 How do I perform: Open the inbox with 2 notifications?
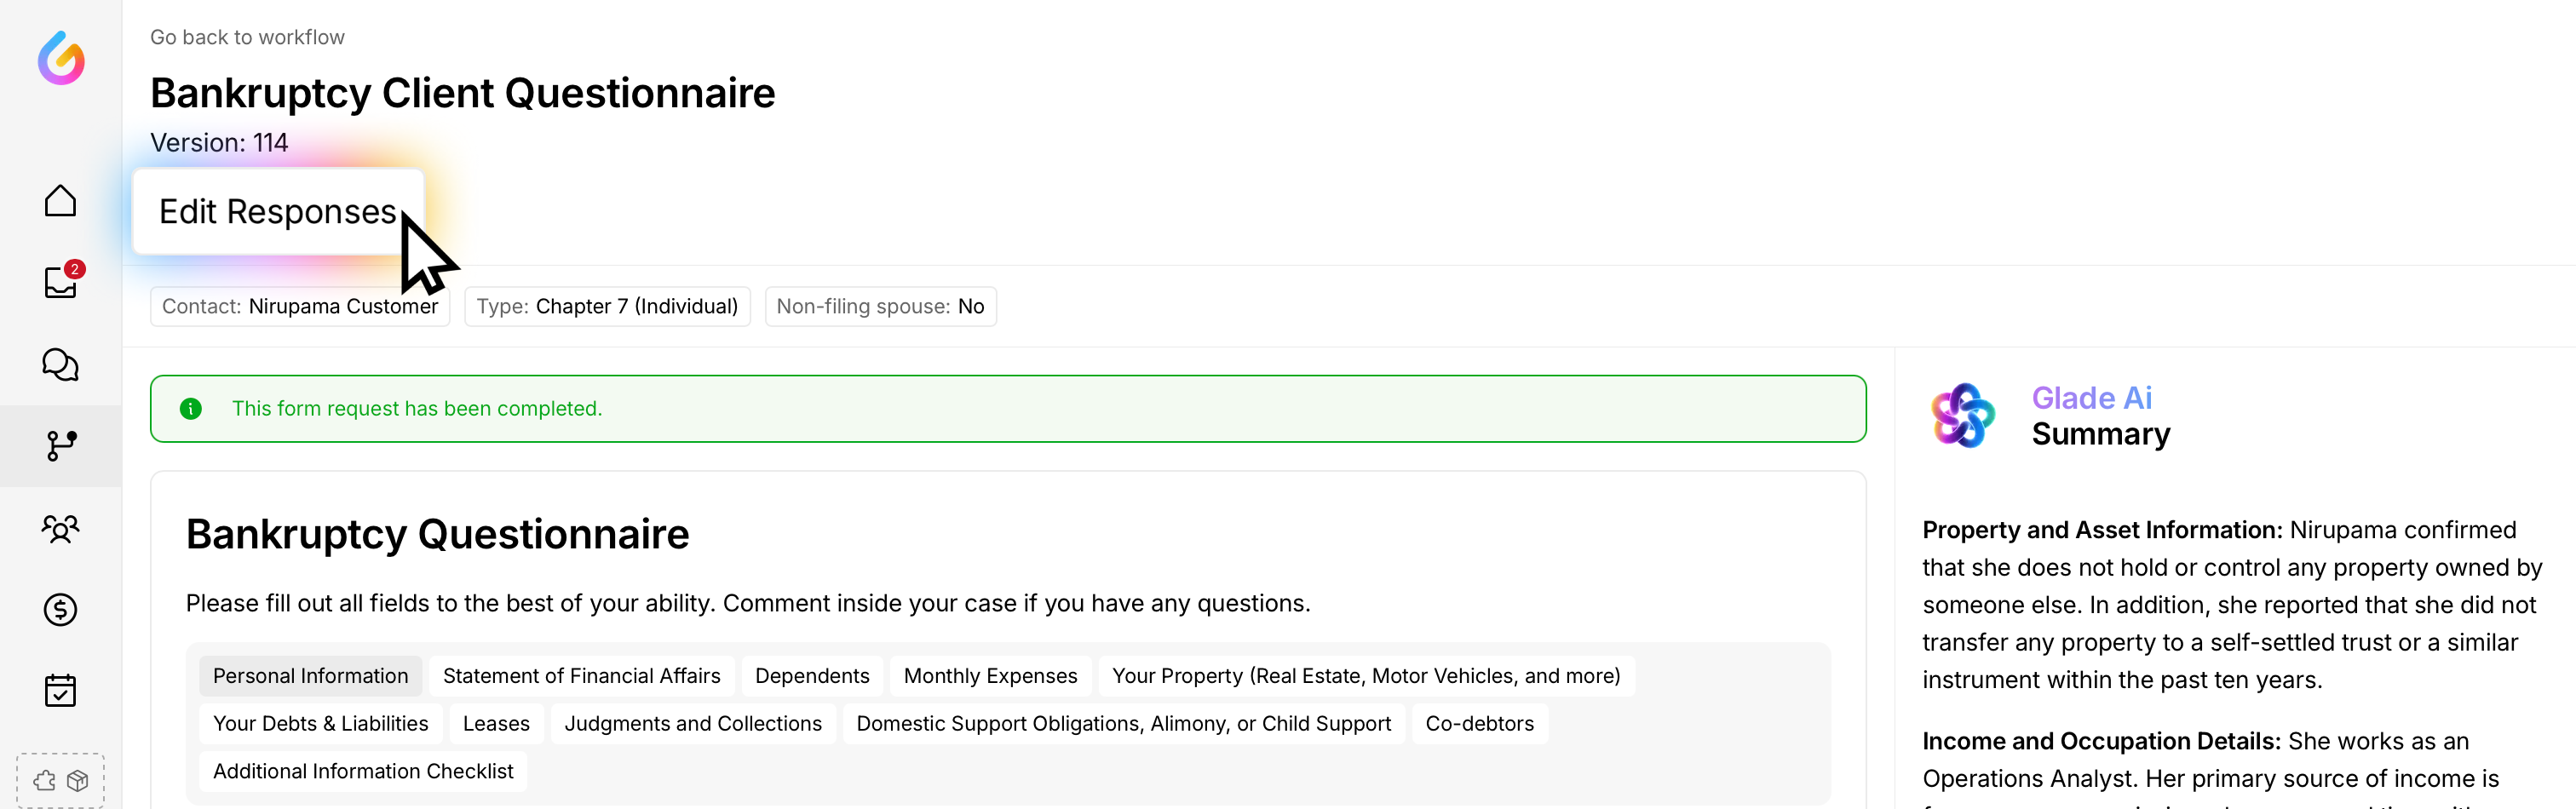61,283
